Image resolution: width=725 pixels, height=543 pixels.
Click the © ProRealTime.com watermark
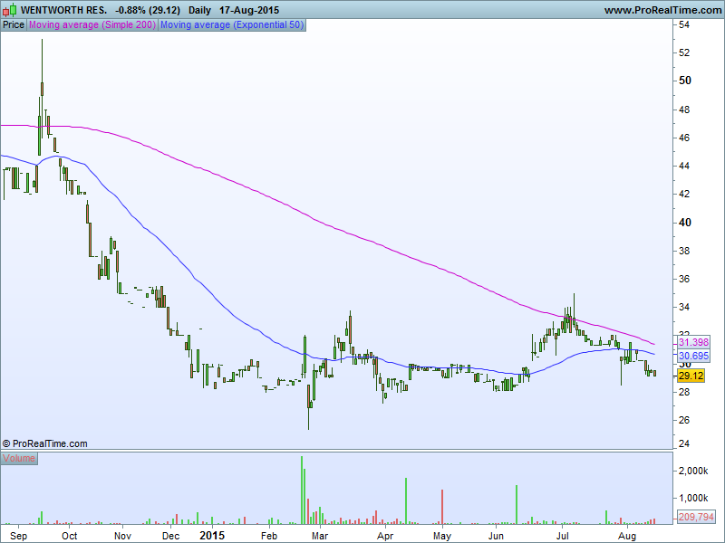pos(45,443)
